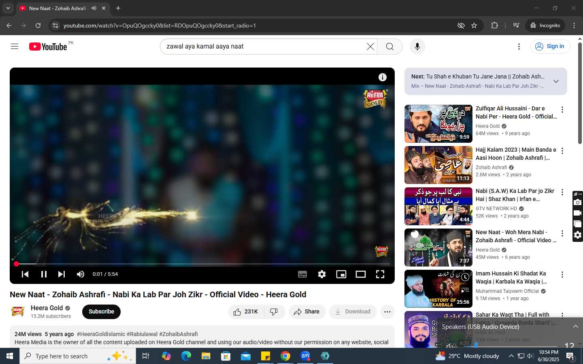Click the Download button
583x364 pixels.
click(x=353, y=312)
